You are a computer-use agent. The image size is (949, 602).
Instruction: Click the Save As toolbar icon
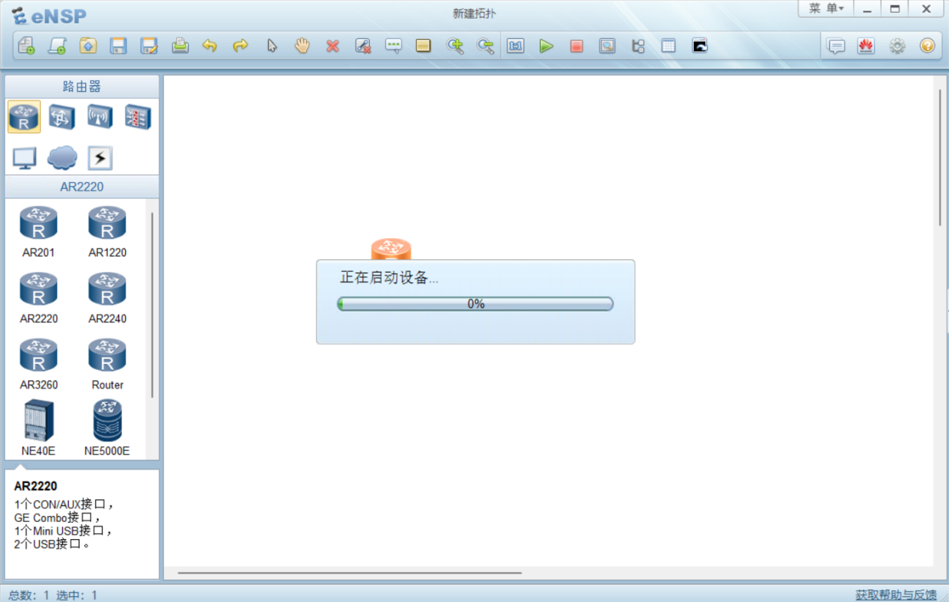click(149, 46)
